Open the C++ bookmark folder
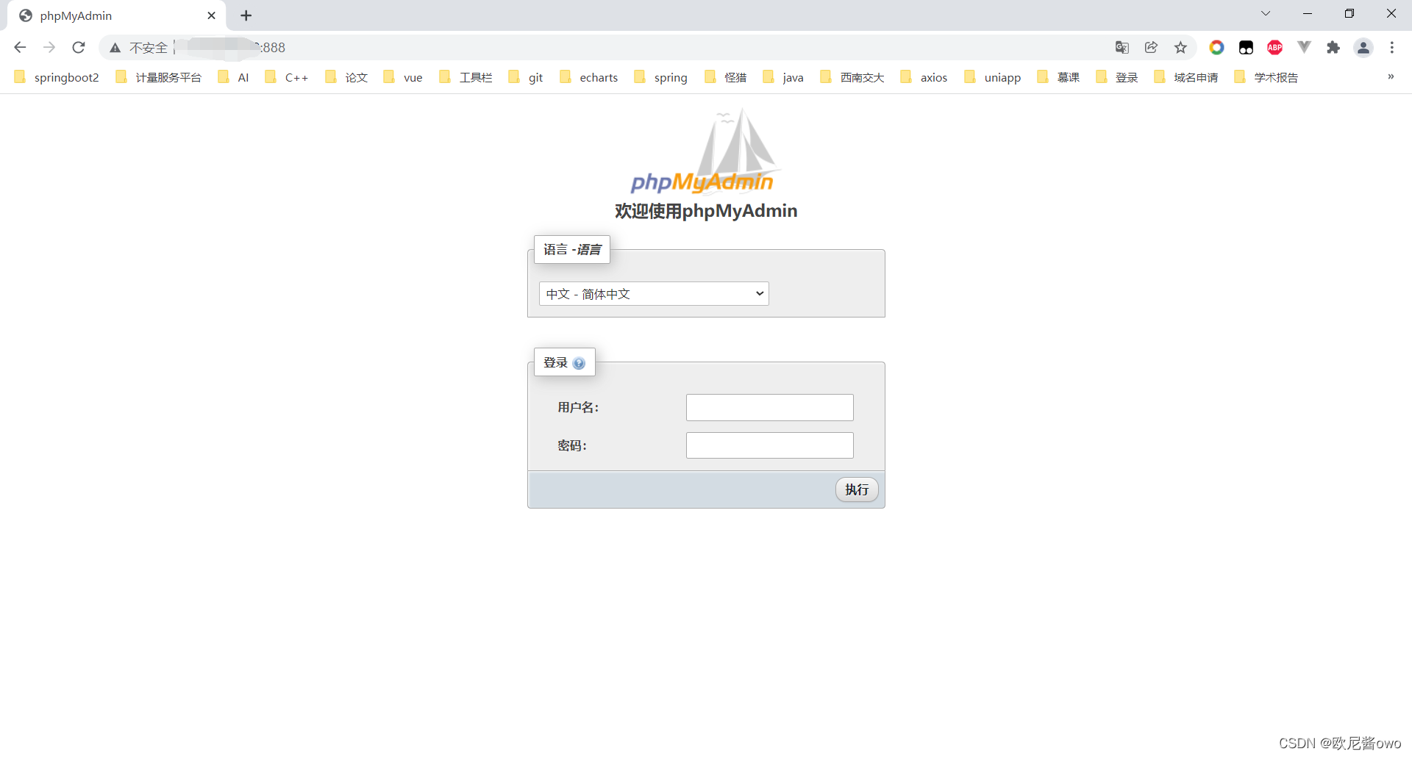The width and height of the screenshot is (1412, 757). [287, 77]
